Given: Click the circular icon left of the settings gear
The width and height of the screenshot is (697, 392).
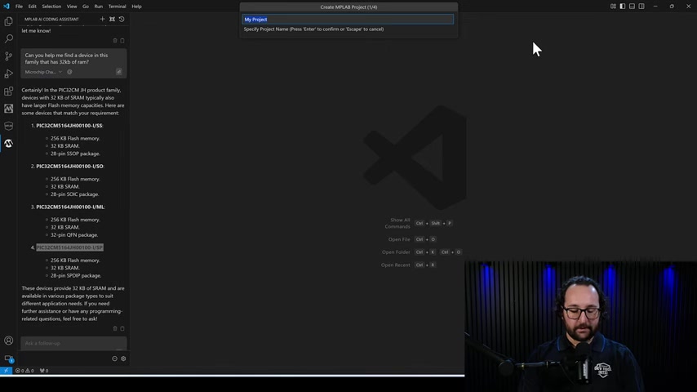Looking at the screenshot, I should click(115, 359).
